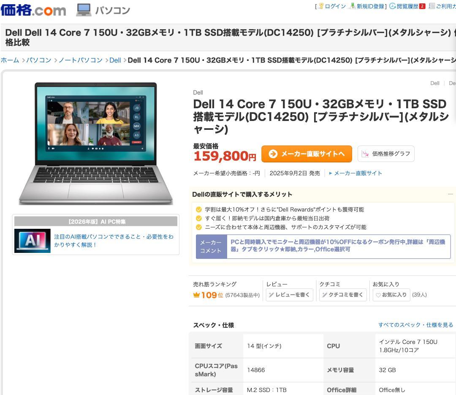456x395 pixels.
Task: Toggle お気に入り heart favorite button
Action: (x=391, y=295)
